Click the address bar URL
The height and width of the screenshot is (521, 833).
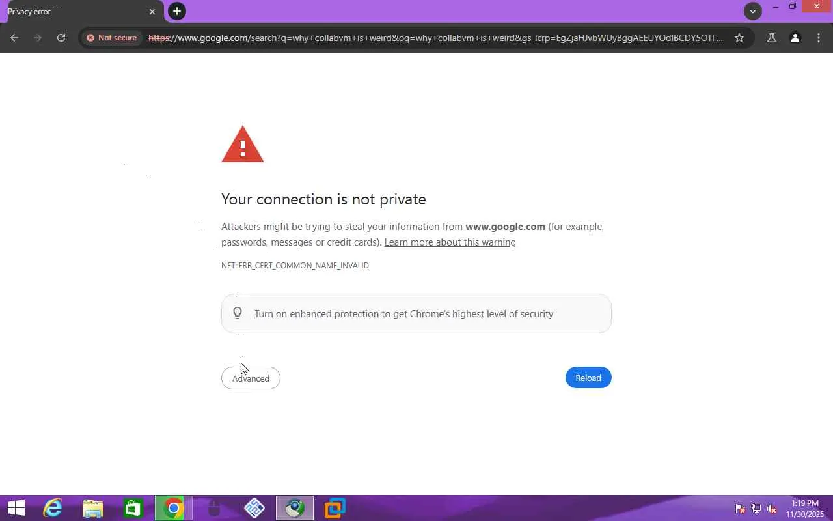[x=435, y=38]
